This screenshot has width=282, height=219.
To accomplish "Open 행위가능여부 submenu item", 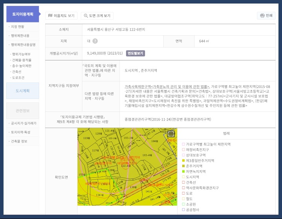I will click(x=21, y=54).
